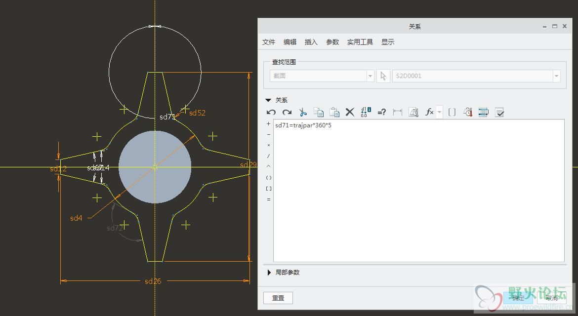
Task: Select the sd52 dimension label
Action: (197, 113)
